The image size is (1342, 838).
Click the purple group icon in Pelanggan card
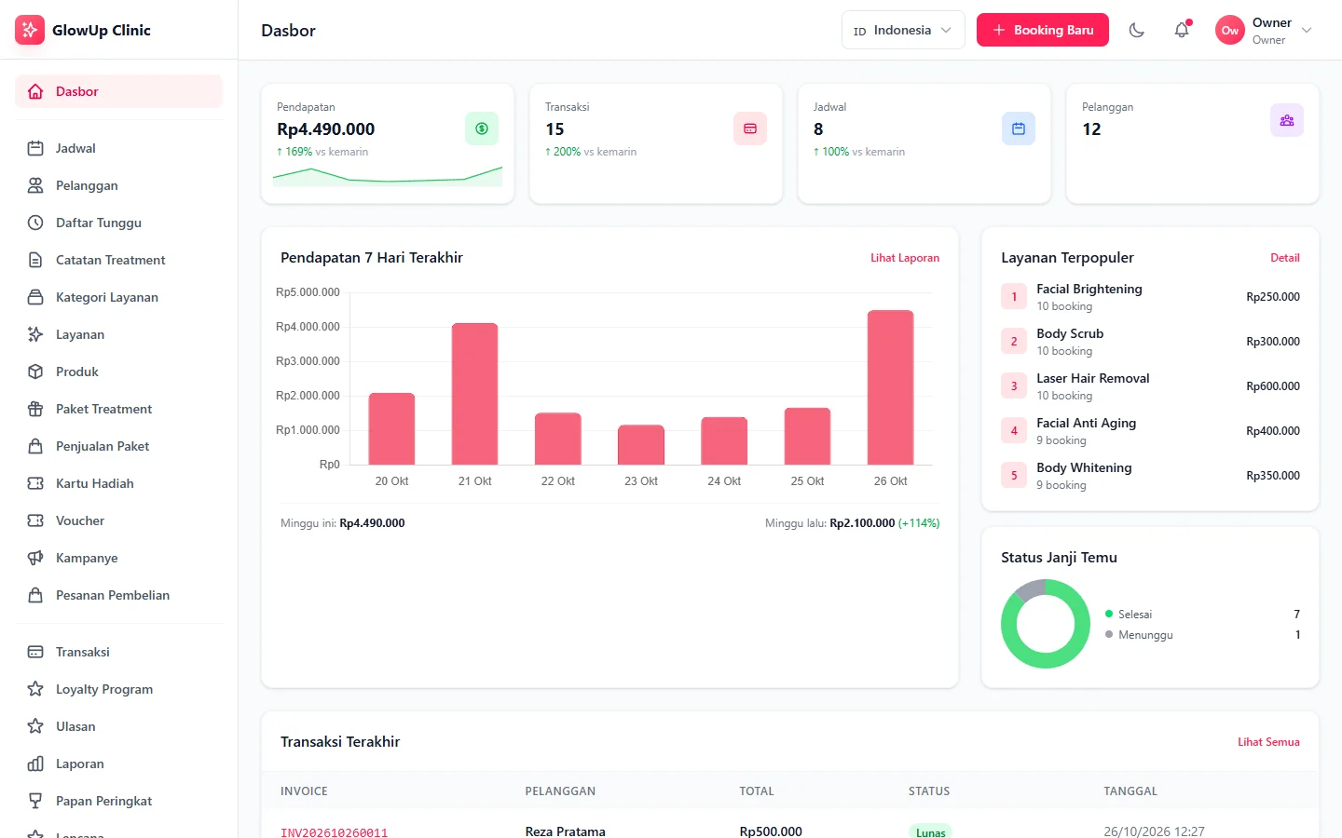(1287, 120)
